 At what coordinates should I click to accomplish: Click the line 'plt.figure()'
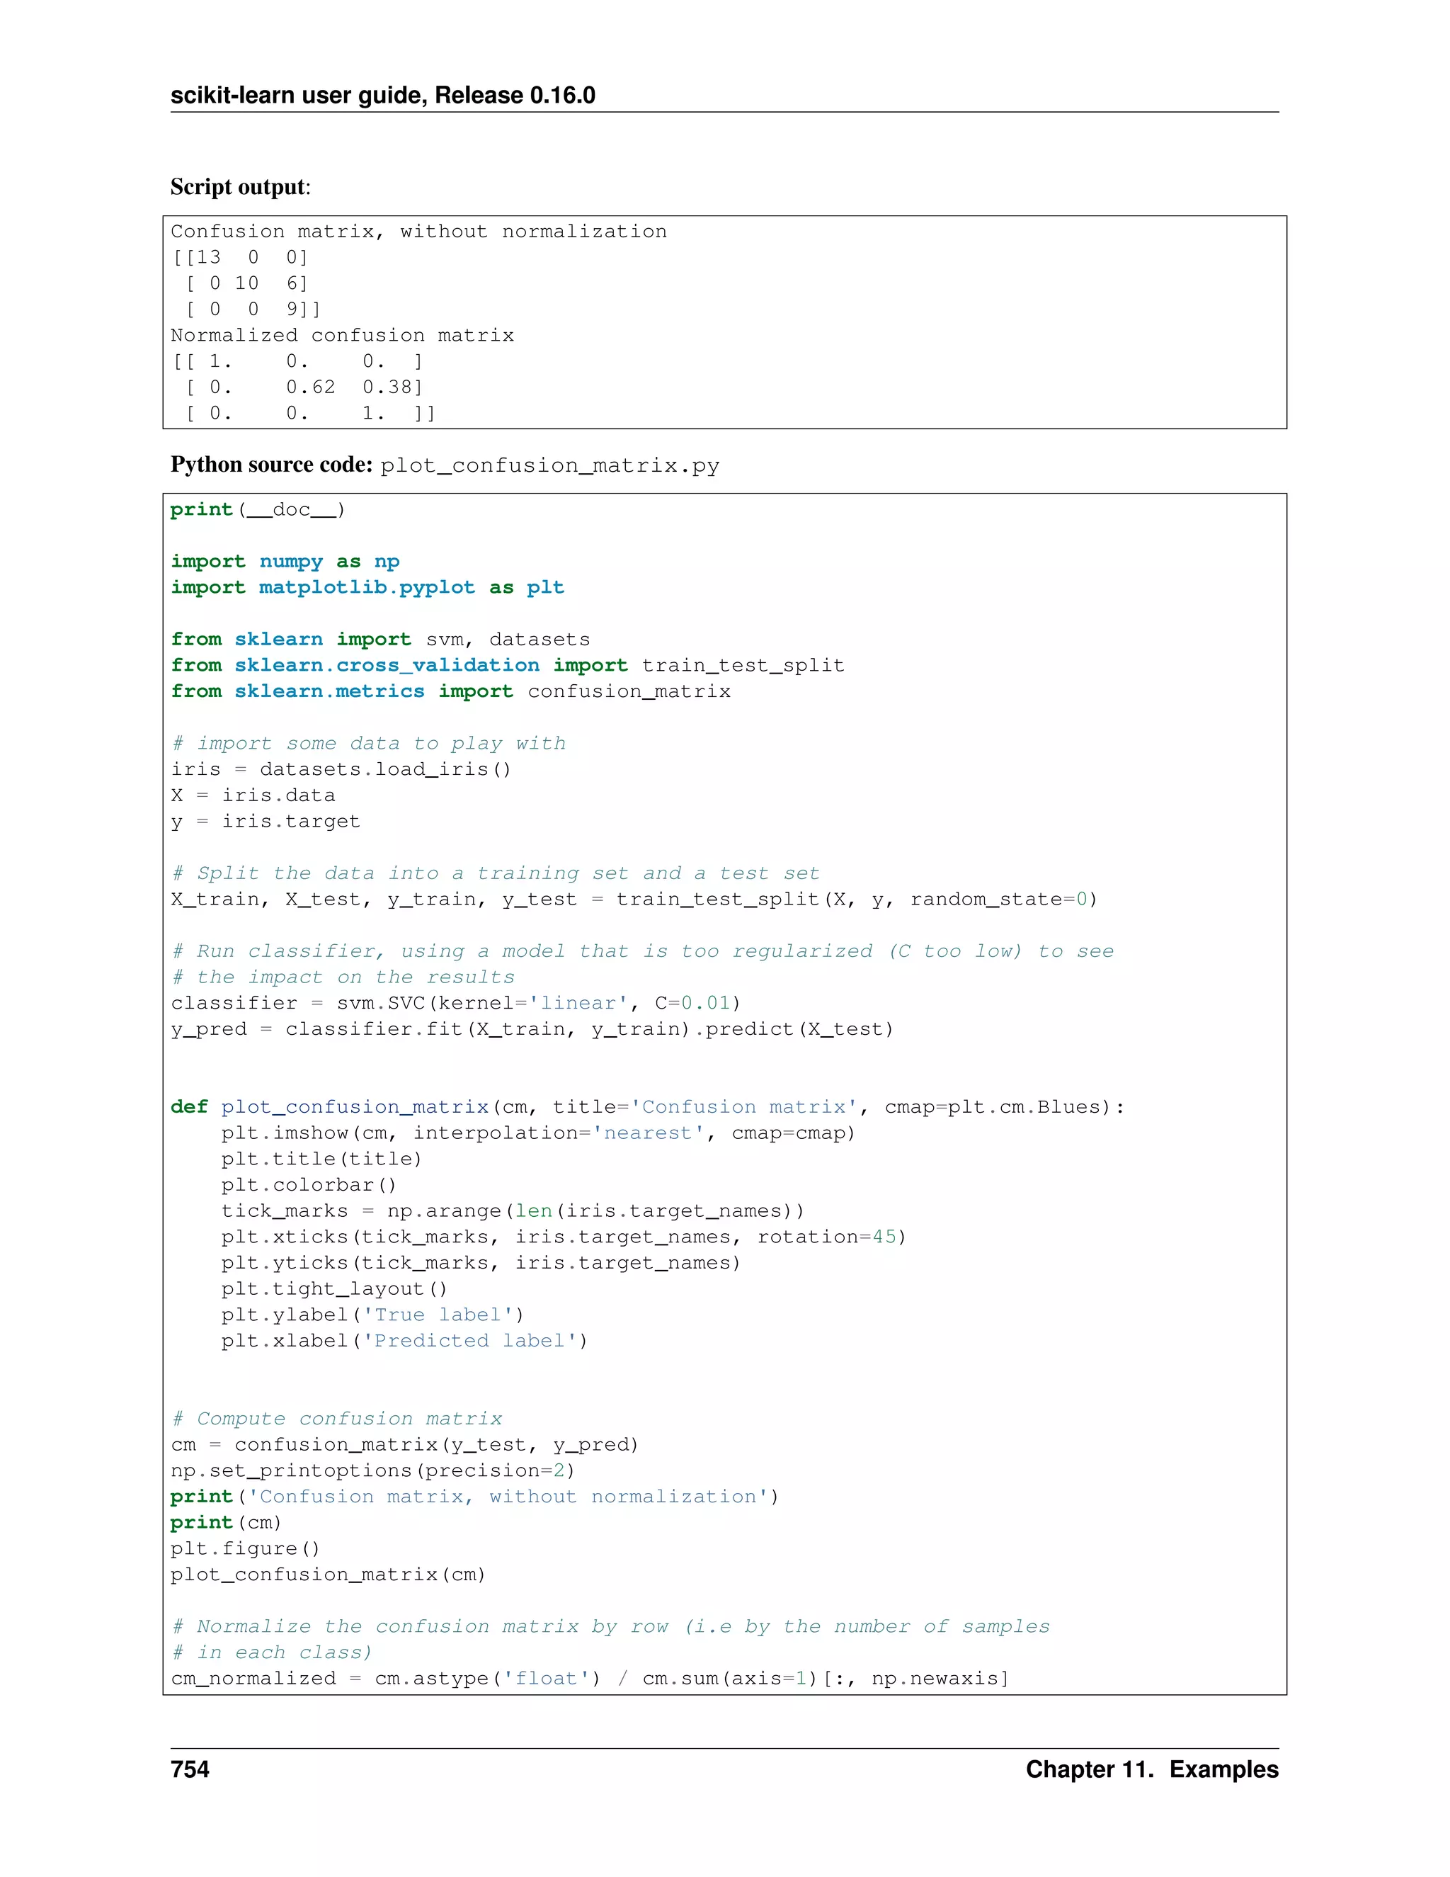click(246, 1548)
